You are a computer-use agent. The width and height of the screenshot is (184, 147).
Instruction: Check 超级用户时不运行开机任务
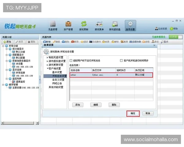coord(71,61)
